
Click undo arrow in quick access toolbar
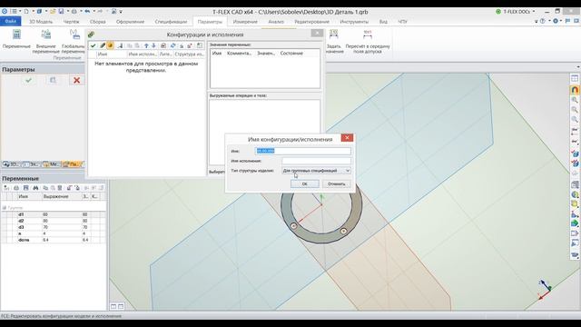click(87, 12)
